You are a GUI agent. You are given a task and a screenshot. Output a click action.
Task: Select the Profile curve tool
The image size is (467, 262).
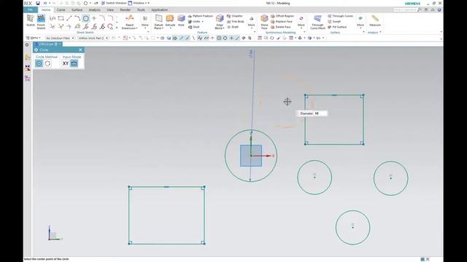coord(53,18)
